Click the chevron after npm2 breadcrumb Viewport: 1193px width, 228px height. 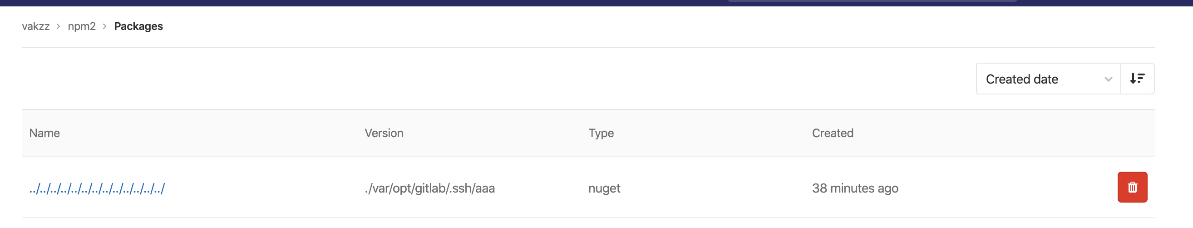pos(105,26)
